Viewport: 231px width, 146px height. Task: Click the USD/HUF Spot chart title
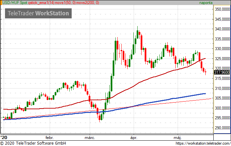click(x=15, y=3)
